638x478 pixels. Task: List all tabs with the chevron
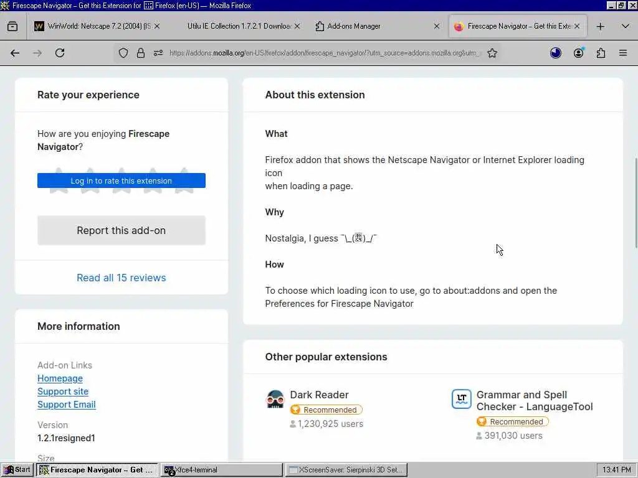coord(626,26)
